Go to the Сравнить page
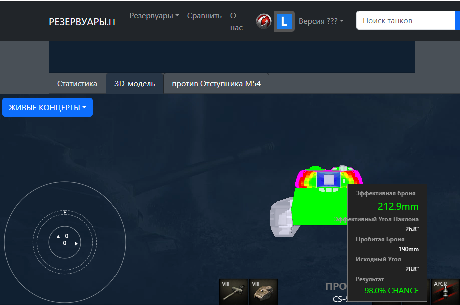The image size is (460, 305). [x=204, y=16]
